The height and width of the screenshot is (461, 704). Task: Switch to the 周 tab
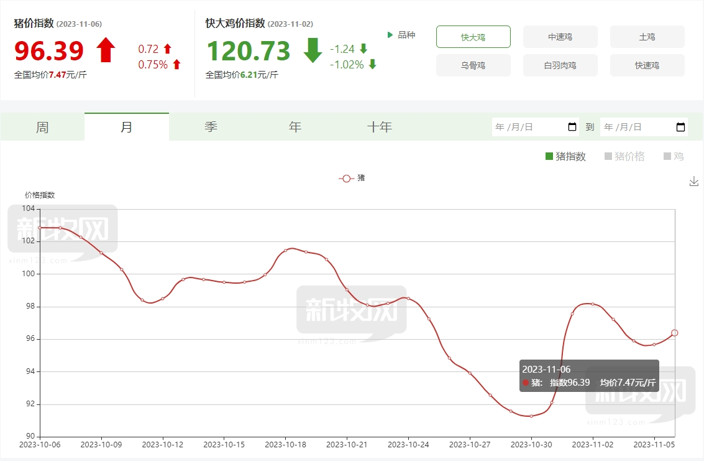pyautogui.click(x=42, y=127)
